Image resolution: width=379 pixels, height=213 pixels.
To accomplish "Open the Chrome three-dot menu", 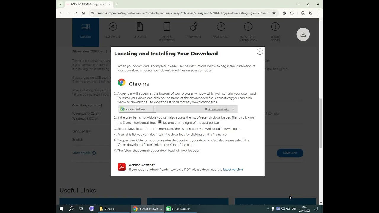I will (318, 13).
